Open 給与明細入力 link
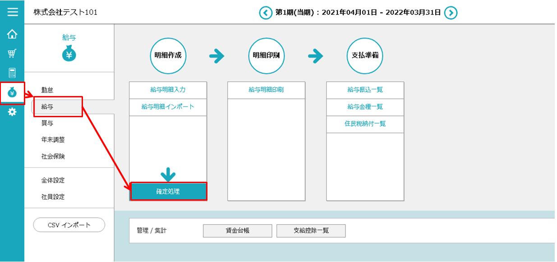This screenshot has height=262, width=557. [168, 90]
